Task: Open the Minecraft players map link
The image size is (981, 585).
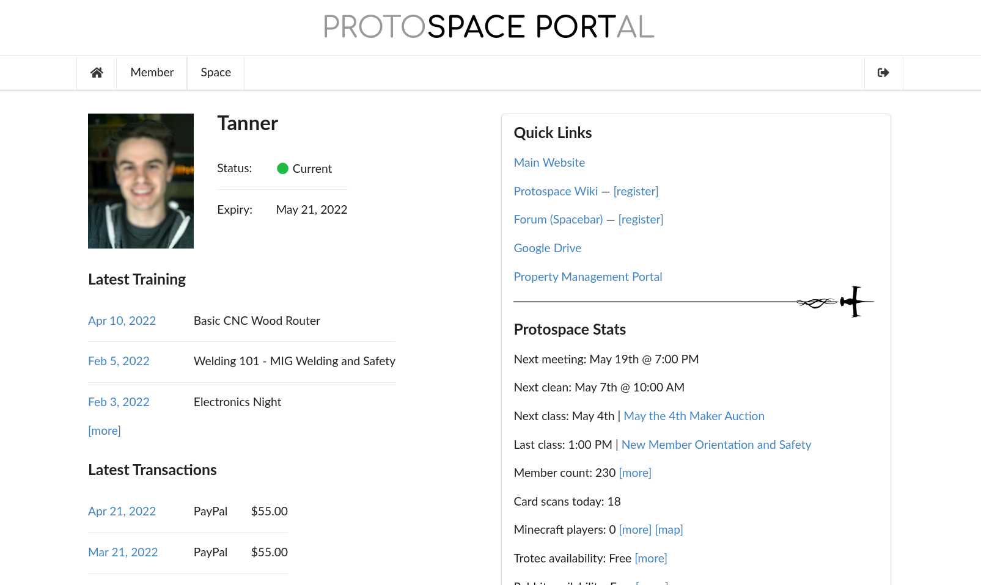Action: [x=669, y=529]
